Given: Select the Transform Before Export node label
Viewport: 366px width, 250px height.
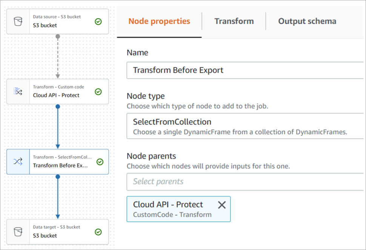Looking at the screenshot, I should pyautogui.click(x=60, y=166).
